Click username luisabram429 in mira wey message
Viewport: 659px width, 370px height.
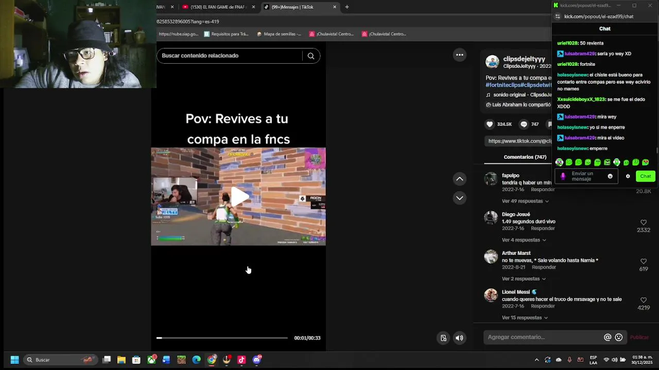pos(580,117)
